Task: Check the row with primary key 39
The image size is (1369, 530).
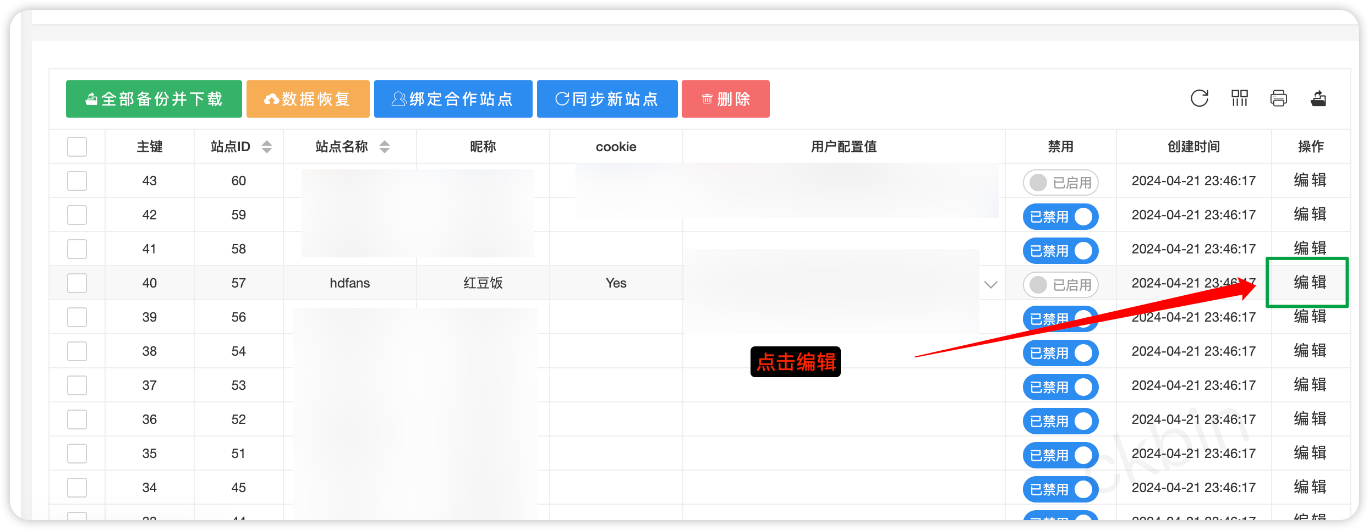Action: [77, 317]
